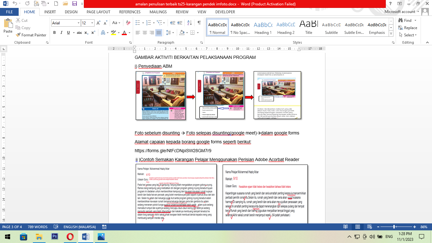
Task: Open Select dropdown in Editing group
Action: coord(408,35)
